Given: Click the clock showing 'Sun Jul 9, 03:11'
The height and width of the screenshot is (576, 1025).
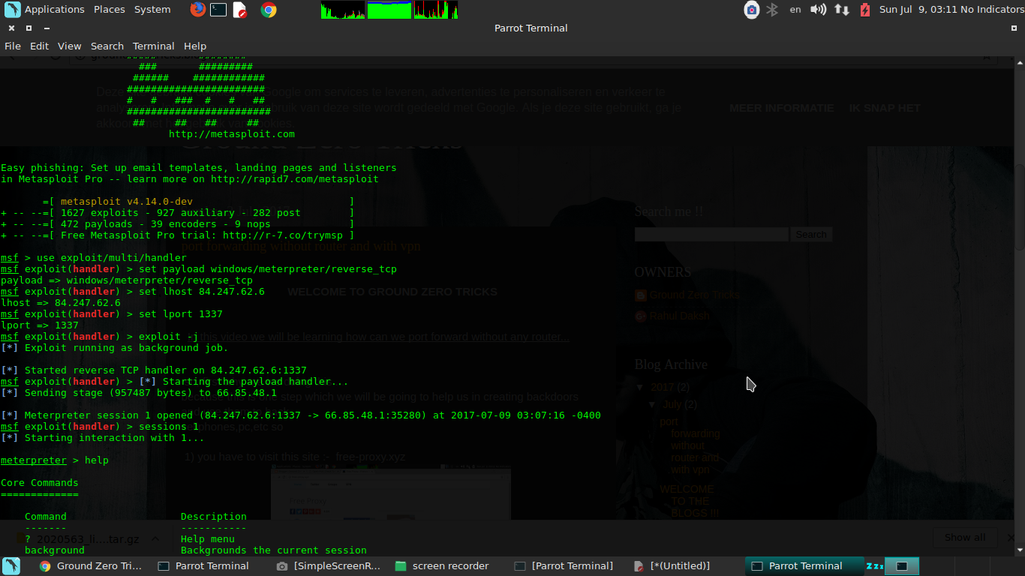Looking at the screenshot, I should coord(918,10).
